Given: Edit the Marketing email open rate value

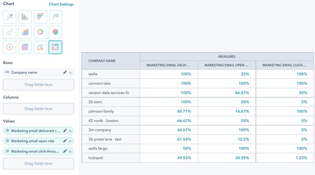Looking at the screenshot, I should tap(65, 141).
